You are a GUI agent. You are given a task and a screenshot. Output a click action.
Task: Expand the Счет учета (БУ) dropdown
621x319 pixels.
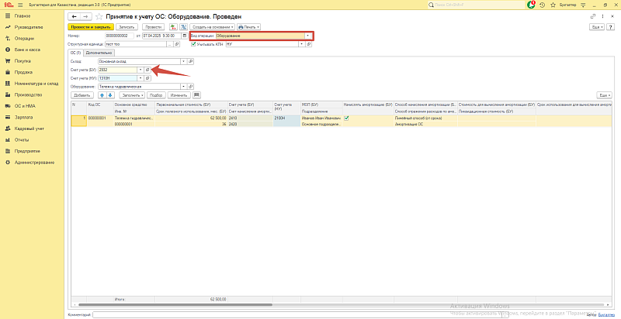141,70
